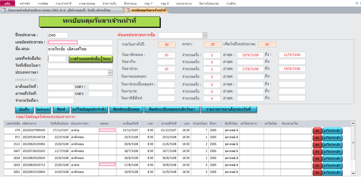Click the วันที่เขียนใบลา input field

coord(80,66)
